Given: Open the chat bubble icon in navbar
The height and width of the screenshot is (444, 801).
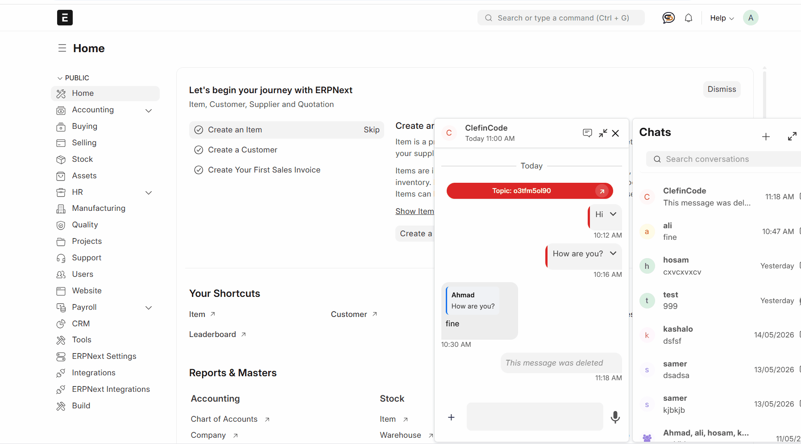Looking at the screenshot, I should 668,18.
